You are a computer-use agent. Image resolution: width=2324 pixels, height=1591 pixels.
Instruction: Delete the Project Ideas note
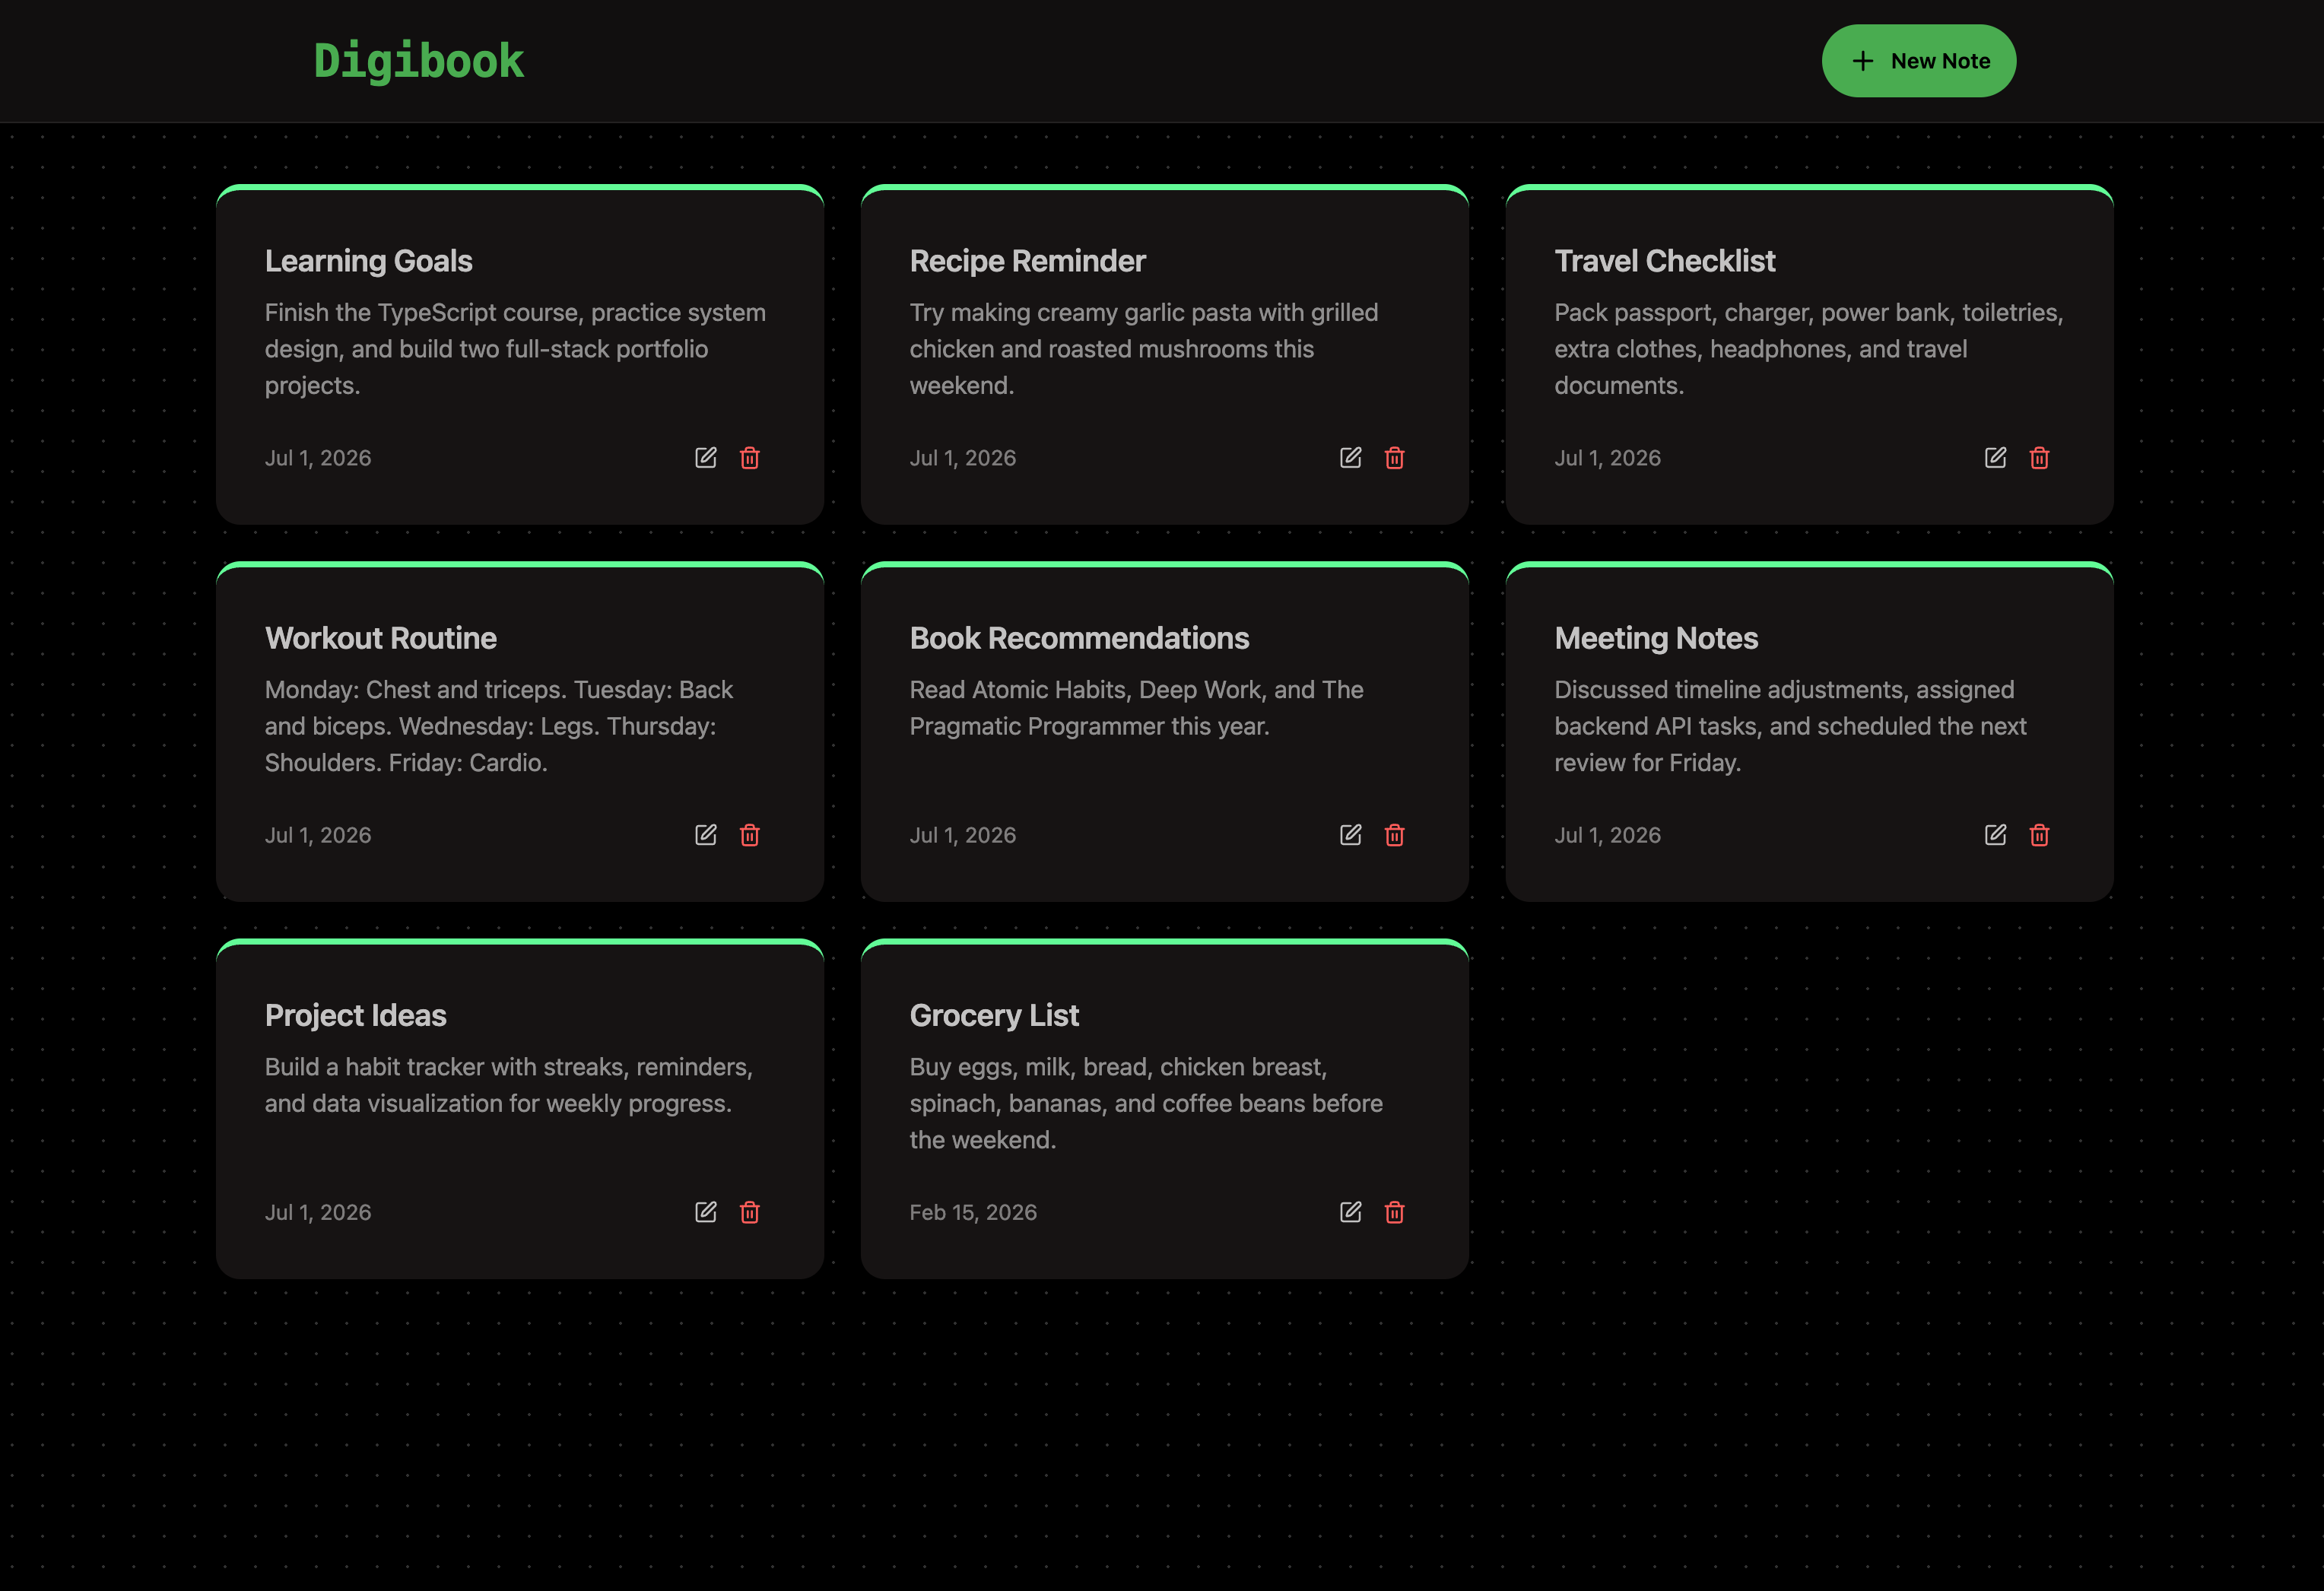click(x=750, y=1212)
